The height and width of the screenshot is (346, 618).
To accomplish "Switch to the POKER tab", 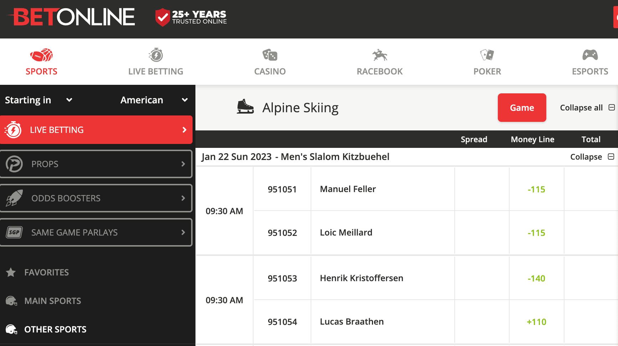I will click(487, 71).
